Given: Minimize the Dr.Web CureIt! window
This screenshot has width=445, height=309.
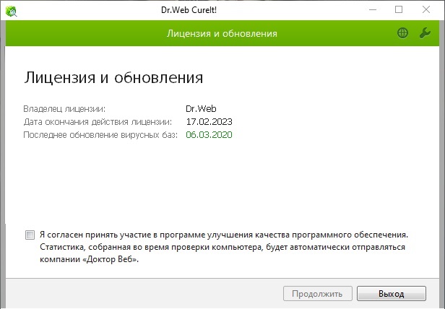Looking at the screenshot, I should point(373,10).
